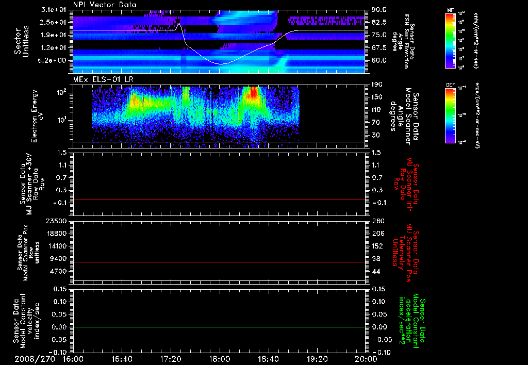Click the 16:40 time axis label
This screenshot has height=365, width=528.
(x=122, y=359)
